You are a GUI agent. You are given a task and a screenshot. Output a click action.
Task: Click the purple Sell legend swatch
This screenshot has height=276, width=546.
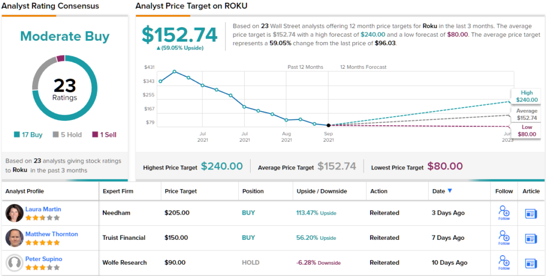[95, 135]
